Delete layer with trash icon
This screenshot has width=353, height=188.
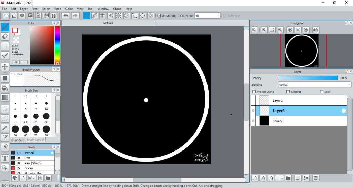pyautogui.click(x=316, y=178)
